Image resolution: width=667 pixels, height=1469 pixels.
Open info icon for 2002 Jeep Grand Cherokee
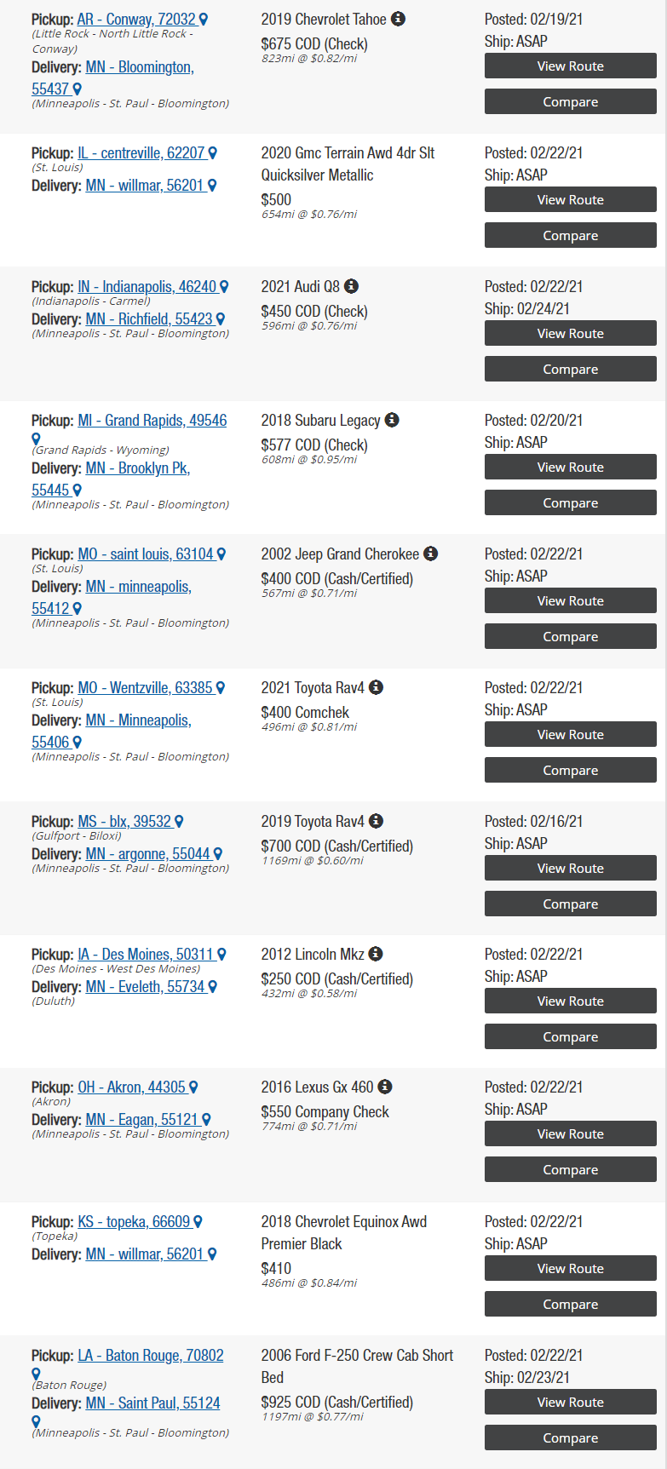pos(431,554)
